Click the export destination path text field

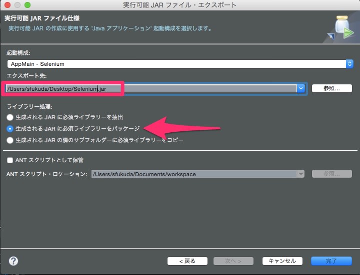click(x=151, y=89)
